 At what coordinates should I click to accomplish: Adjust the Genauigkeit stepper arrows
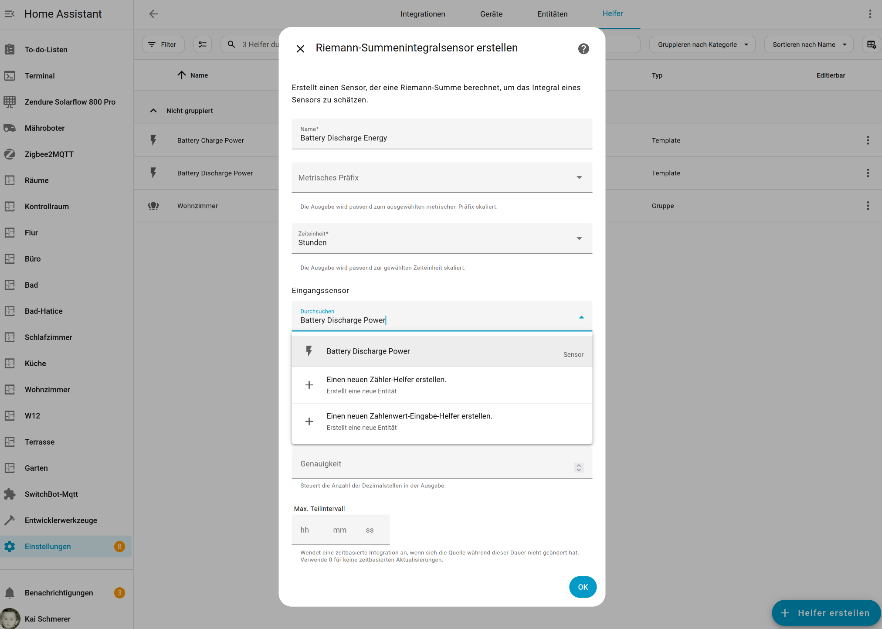click(x=578, y=467)
